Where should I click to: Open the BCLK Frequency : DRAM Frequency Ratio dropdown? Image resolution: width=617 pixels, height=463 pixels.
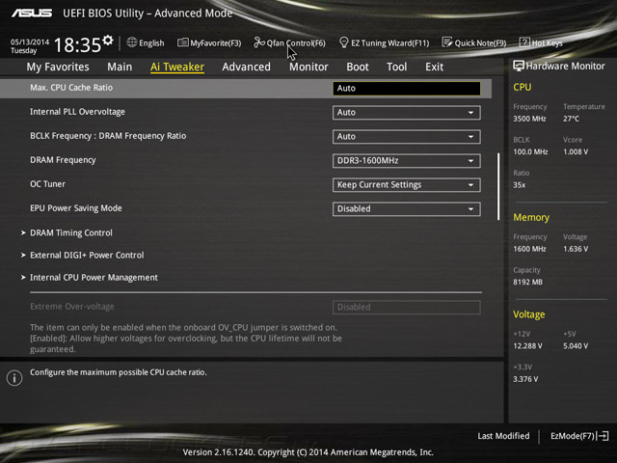click(x=407, y=137)
